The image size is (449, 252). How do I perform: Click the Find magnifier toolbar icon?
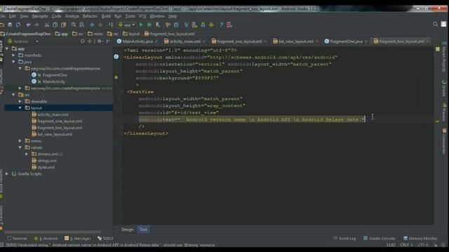[x=74, y=25]
